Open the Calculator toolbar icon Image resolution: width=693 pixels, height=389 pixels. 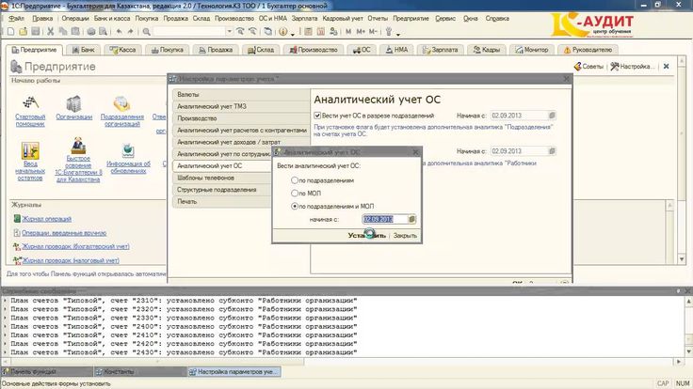309,31
